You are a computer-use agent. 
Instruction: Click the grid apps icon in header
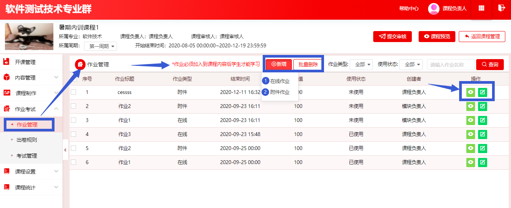click(x=481, y=8)
